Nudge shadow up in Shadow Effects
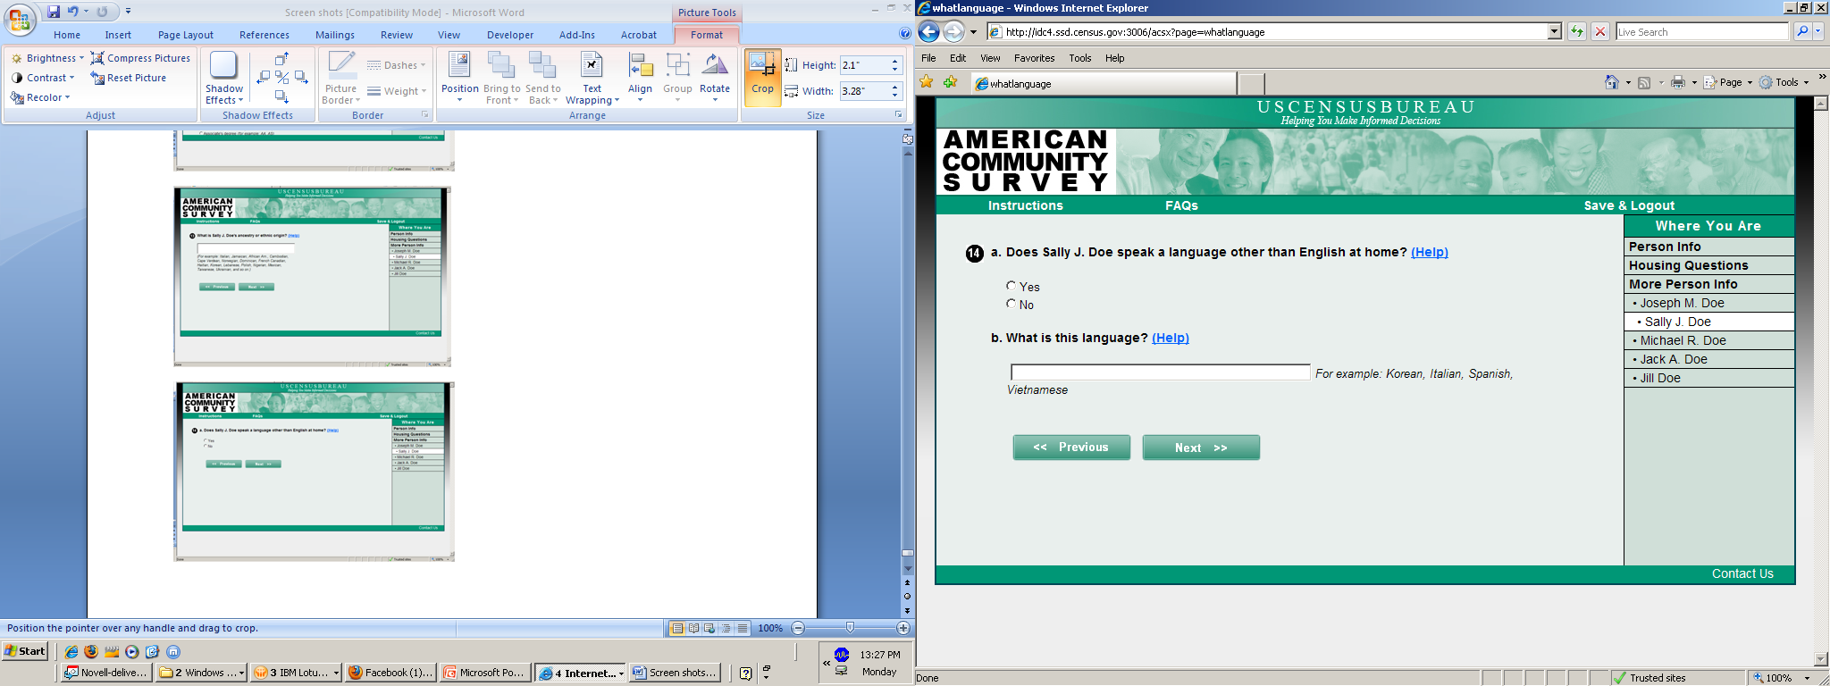Screen dimensions: 1830x686 pos(281,59)
